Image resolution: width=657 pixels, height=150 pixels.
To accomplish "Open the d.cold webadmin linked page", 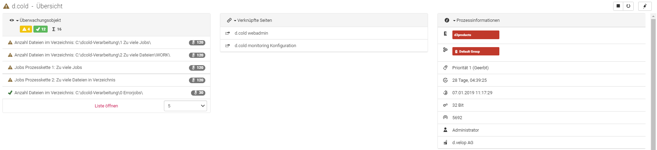I will [x=251, y=33].
